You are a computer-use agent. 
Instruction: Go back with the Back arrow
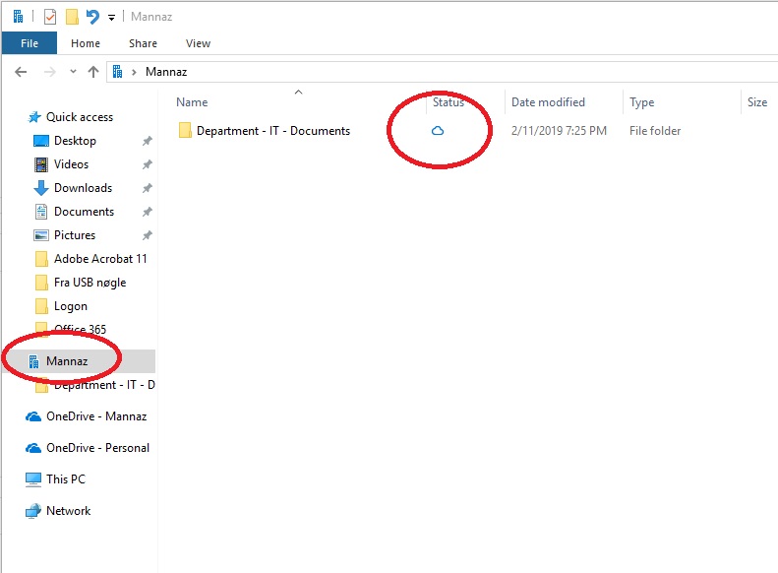pyautogui.click(x=21, y=72)
